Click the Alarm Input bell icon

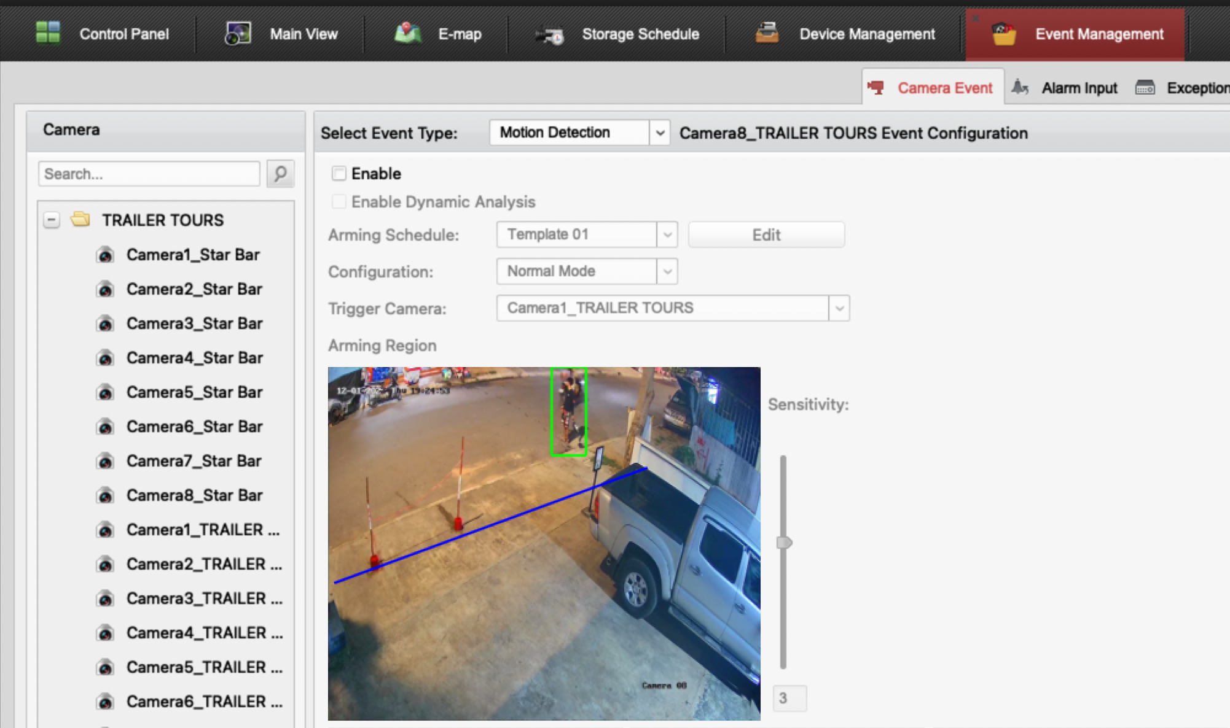pyautogui.click(x=1020, y=88)
